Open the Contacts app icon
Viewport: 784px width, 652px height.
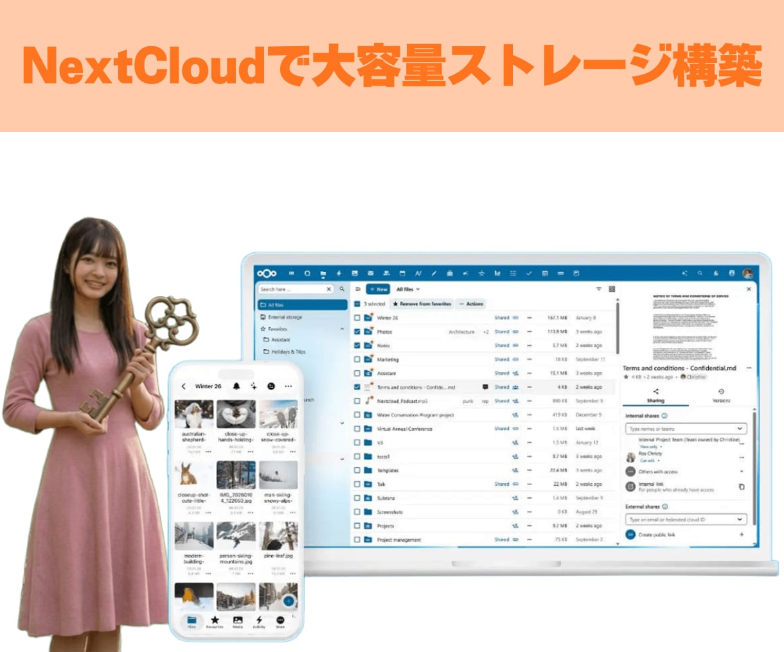[x=386, y=273]
